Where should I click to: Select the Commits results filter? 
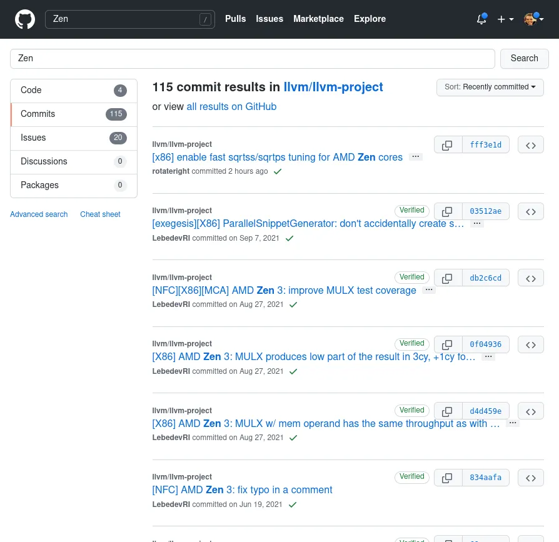coord(74,114)
